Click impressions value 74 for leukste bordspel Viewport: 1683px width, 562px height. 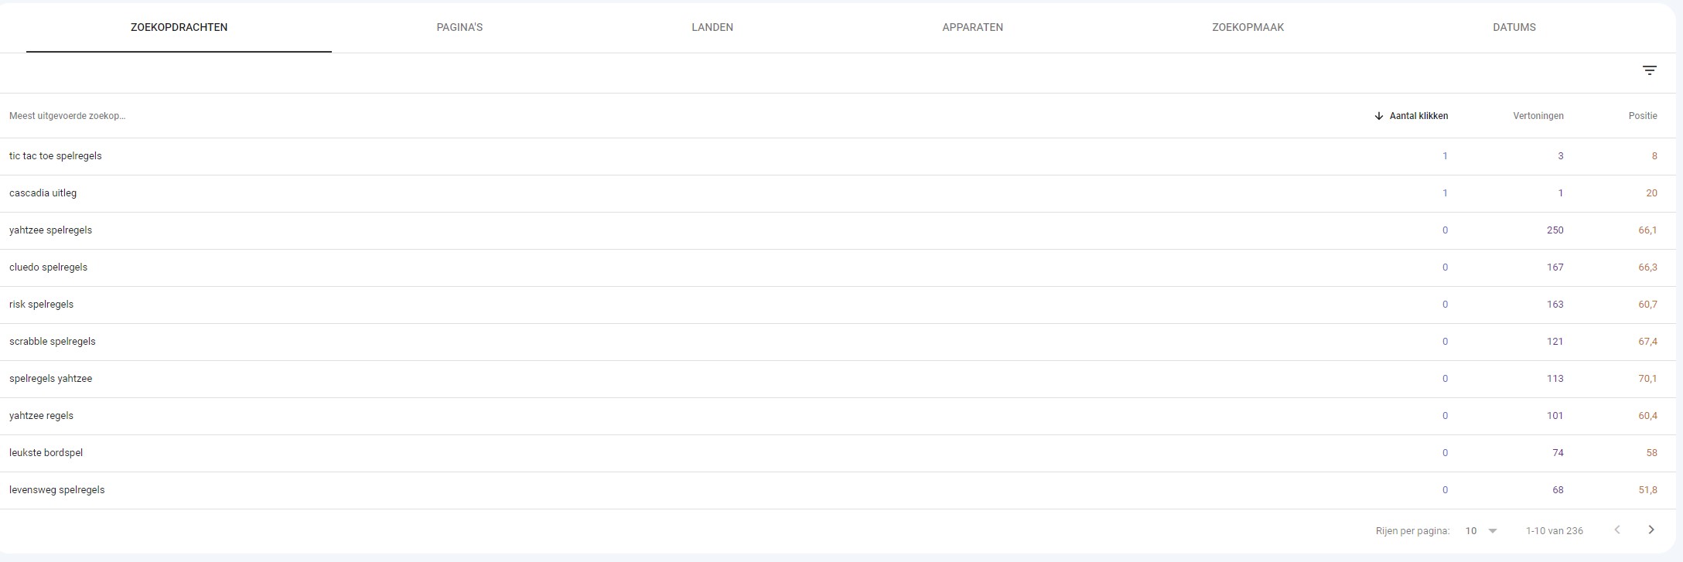point(1558,453)
